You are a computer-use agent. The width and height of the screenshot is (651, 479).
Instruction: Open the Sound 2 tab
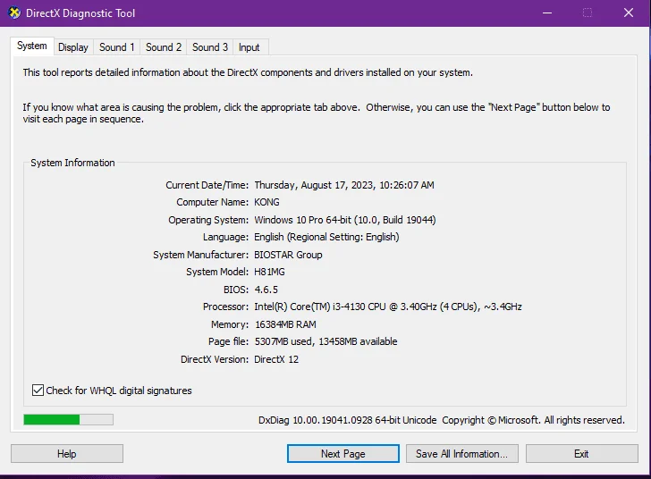(164, 47)
